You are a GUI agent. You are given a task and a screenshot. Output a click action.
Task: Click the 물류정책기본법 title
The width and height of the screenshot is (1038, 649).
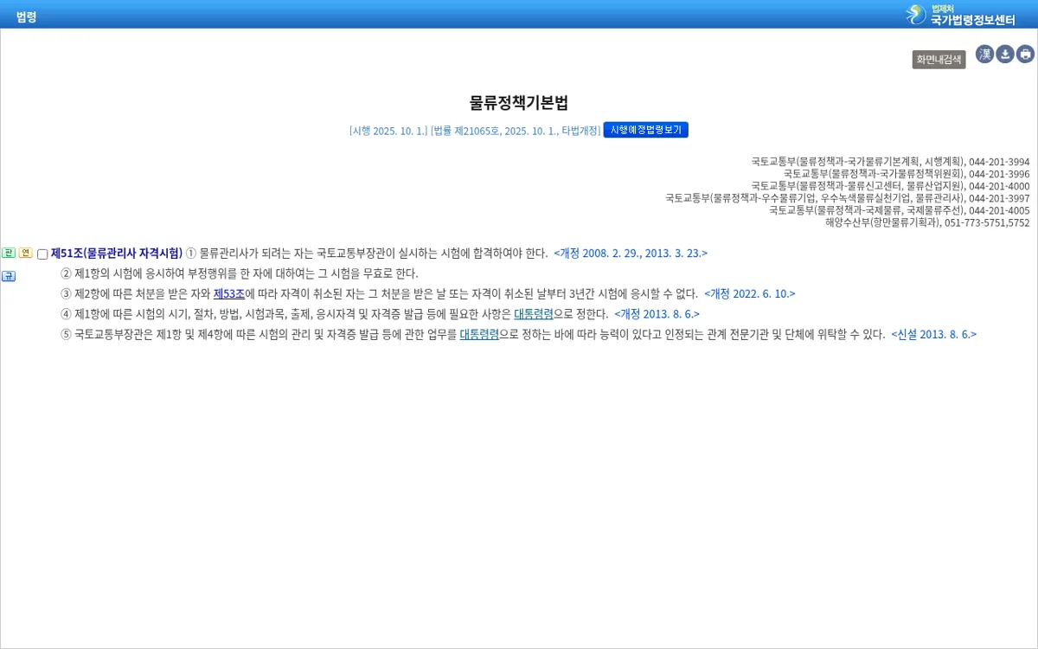[519, 103]
